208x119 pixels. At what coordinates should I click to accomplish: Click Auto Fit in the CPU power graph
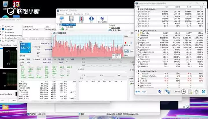[127, 51]
